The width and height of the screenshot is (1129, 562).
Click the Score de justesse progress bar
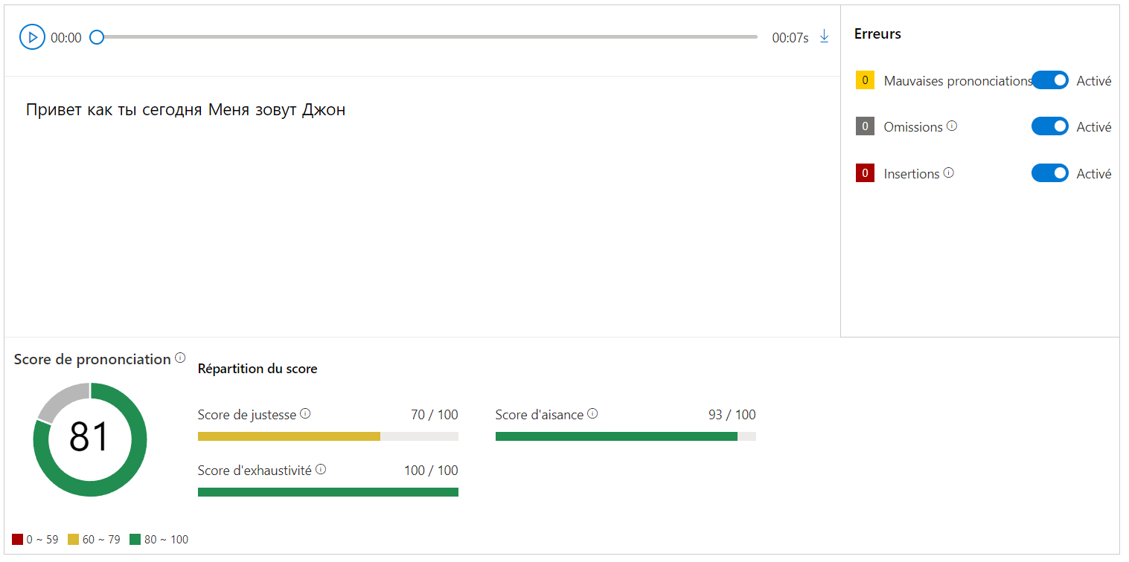click(328, 436)
